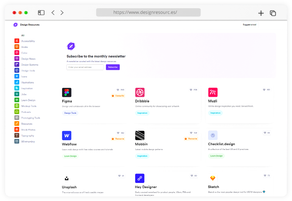Open the Learn Design sidebar icon
Screen dimensions: 292x201
pos(17,100)
